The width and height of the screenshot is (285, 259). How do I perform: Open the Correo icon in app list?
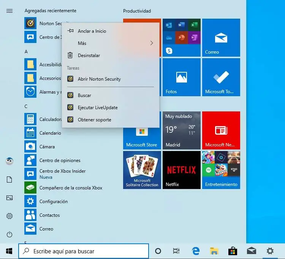[x=30, y=229]
